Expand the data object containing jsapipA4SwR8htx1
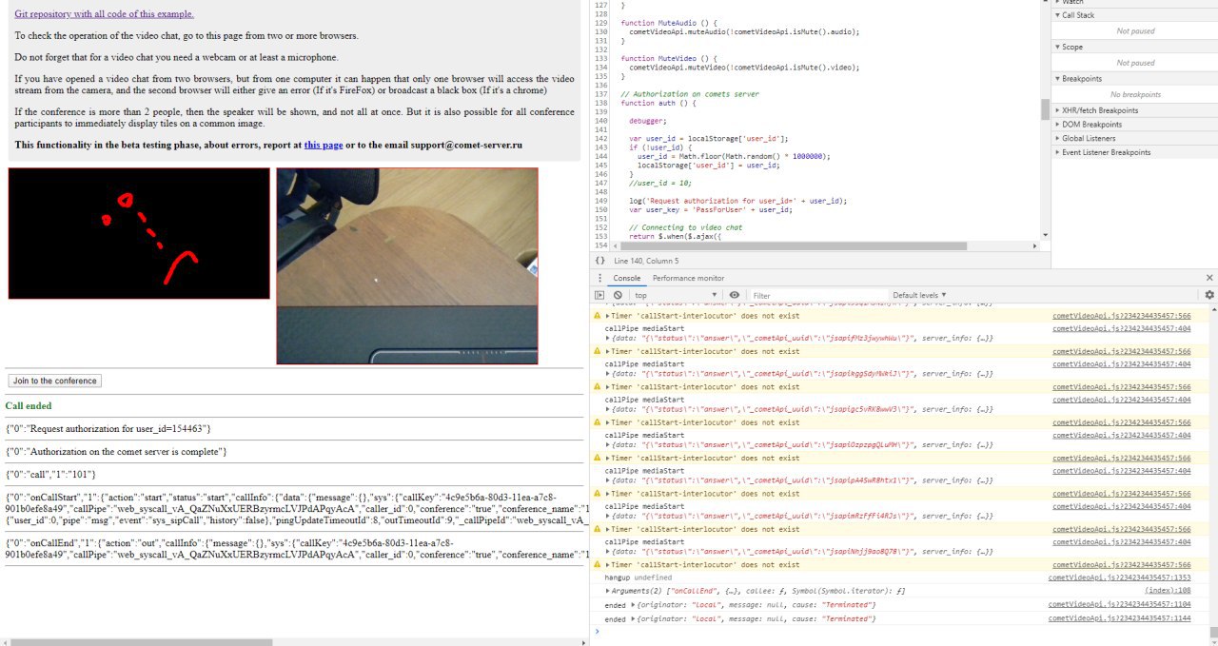Viewport: 1218px width, 646px height. pos(608,480)
